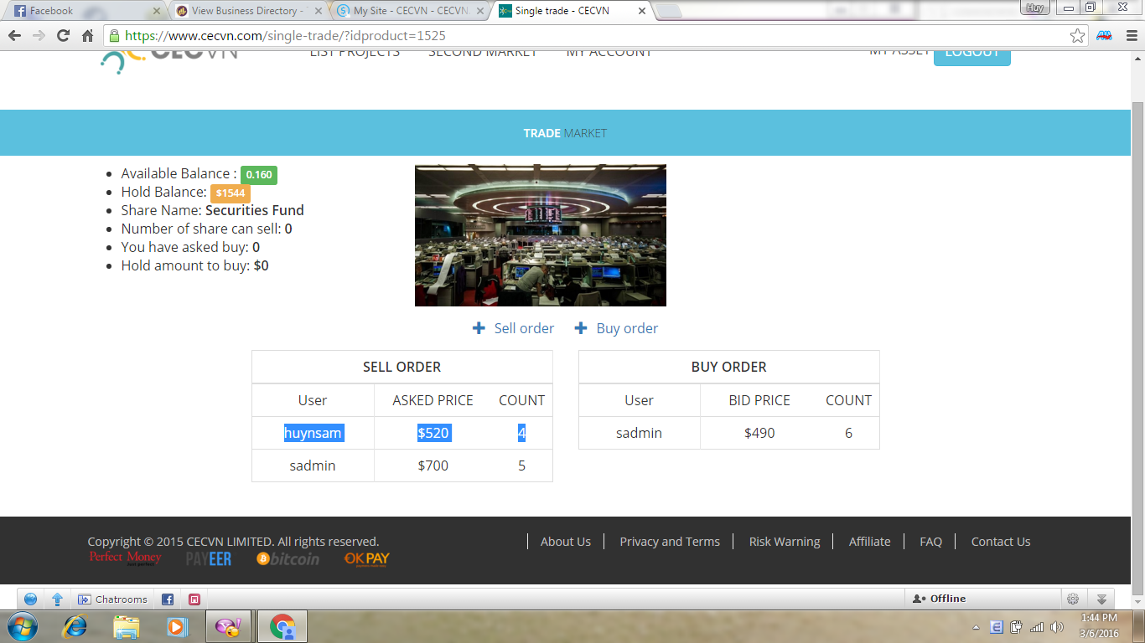This screenshot has width=1145, height=643.
Task: Open the bitcoin payment logo
Action: [288, 558]
